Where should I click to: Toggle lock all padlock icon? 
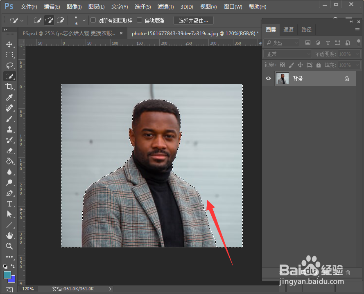[319, 65]
